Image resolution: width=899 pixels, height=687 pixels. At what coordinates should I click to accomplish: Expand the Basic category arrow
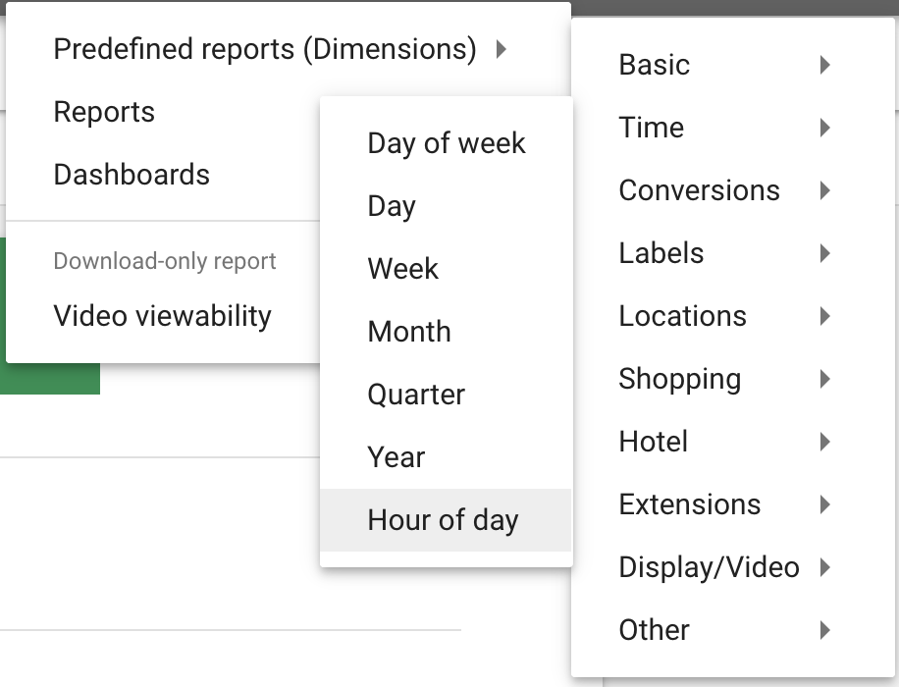(825, 65)
